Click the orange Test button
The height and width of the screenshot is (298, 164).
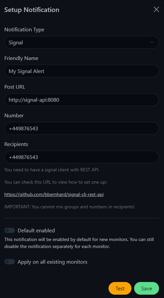tap(120, 288)
